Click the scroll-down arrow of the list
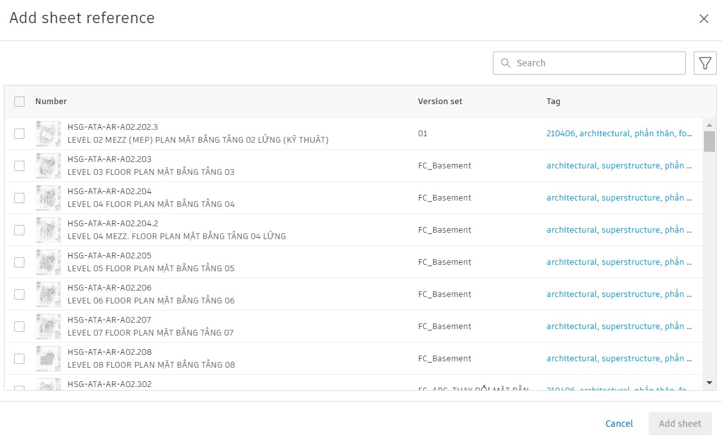The width and height of the screenshot is (722, 441). click(x=709, y=382)
